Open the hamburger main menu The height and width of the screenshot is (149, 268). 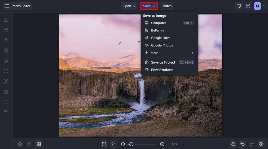point(7,6)
